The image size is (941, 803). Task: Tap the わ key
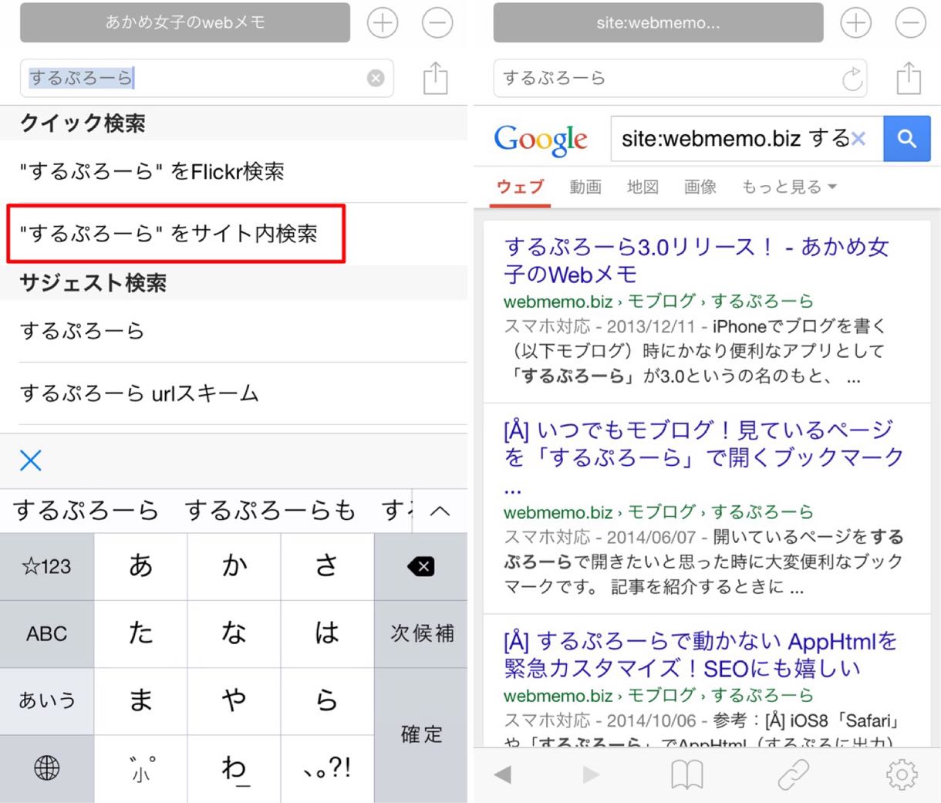[x=234, y=768]
